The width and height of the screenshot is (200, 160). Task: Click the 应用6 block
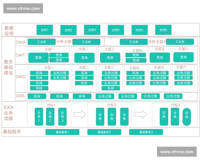point(163,30)
